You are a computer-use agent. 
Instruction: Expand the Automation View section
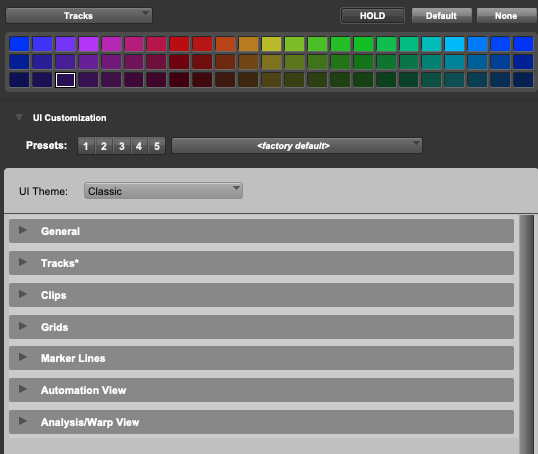tap(23, 389)
